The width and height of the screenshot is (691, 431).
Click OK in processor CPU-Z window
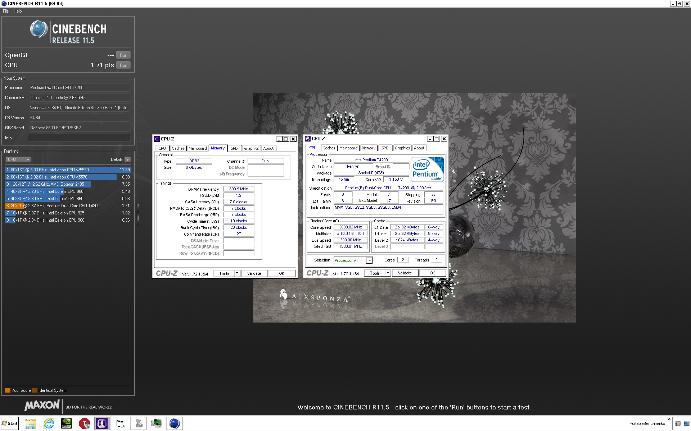(433, 273)
